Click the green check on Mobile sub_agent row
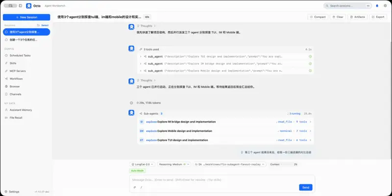The height and width of the screenshot is (196, 392). click(310, 71)
